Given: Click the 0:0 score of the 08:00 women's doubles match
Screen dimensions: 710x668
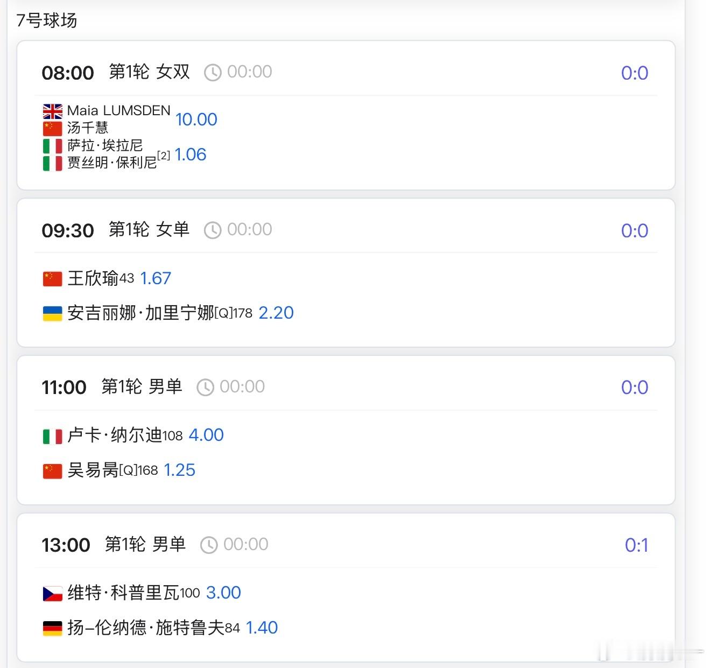Looking at the screenshot, I should pyautogui.click(x=635, y=73).
